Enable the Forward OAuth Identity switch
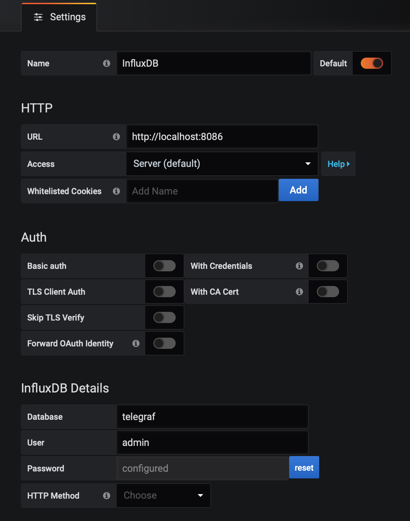Viewport: 410px width, 521px height. 164,343
